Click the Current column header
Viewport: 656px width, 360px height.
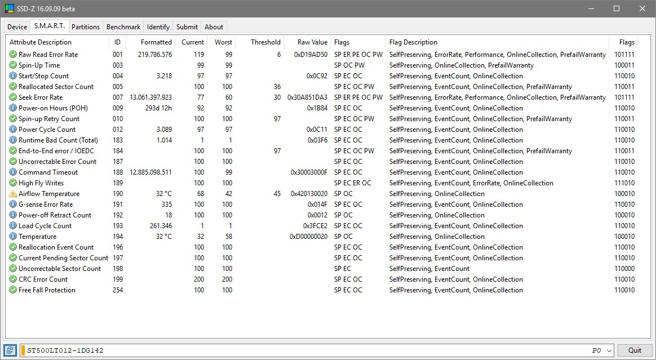pos(192,42)
